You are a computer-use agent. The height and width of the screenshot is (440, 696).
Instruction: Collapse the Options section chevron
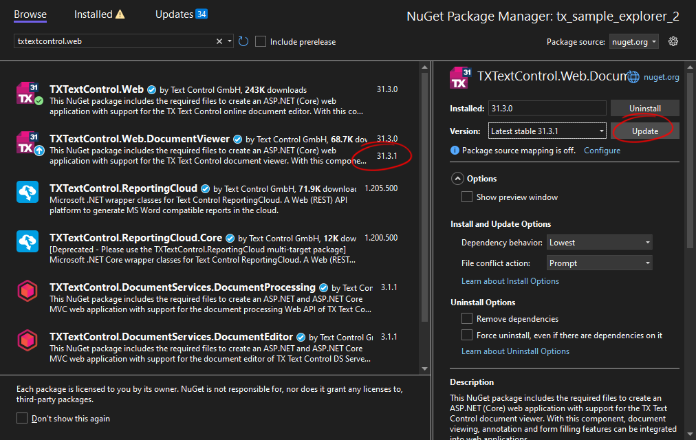[457, 179]
